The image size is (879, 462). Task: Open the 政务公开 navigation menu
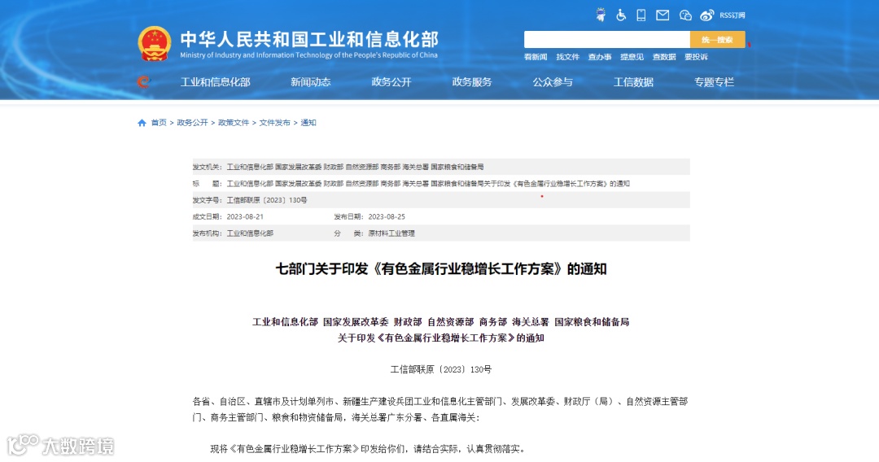(391, 82)
